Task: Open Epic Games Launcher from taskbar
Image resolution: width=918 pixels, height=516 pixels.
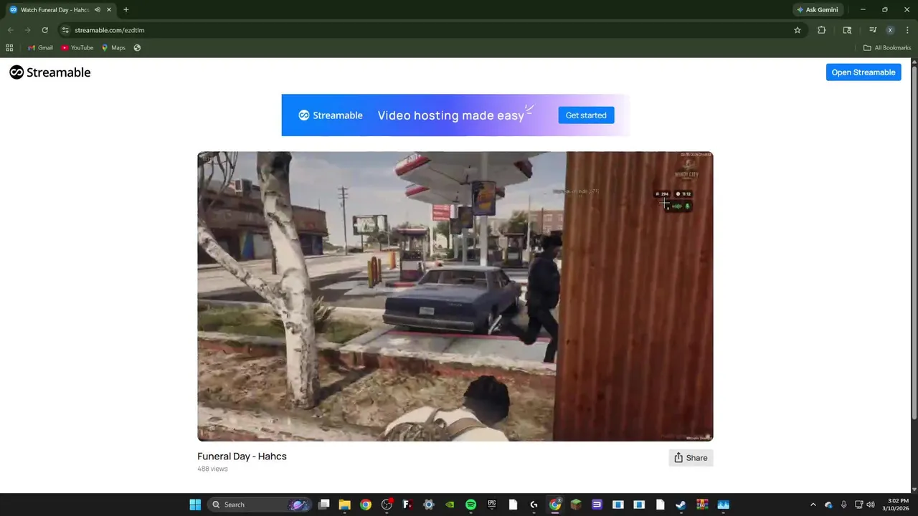Action: (x=492, y=505)
